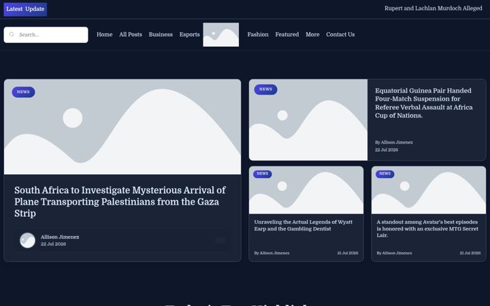Click Allison Jimenez author name on main article

click(x=60, y=237)
